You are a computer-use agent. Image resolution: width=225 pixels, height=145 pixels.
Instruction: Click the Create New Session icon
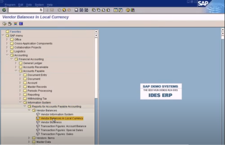116,10
